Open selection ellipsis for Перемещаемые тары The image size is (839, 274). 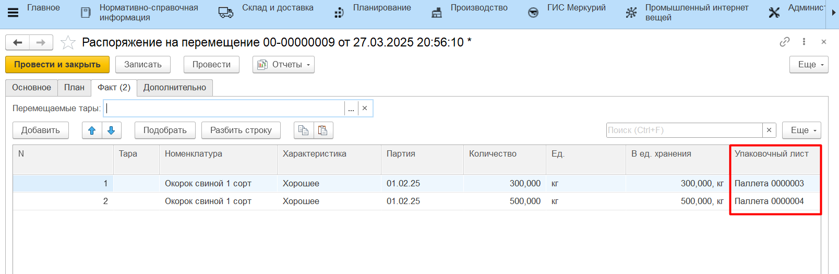coord(351,109)
